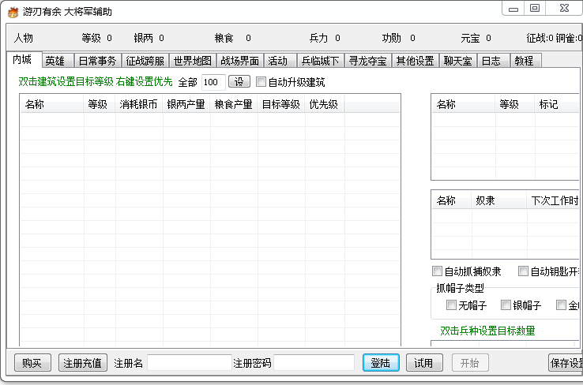The image size is (583, 385).
Task: Click the 粮食产量 column header
Action: (234, 104)
